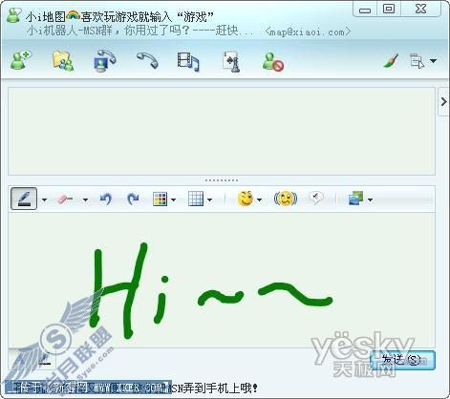Start a video call
The height and width of the screenshot is (399, 450).
[105, 60]
